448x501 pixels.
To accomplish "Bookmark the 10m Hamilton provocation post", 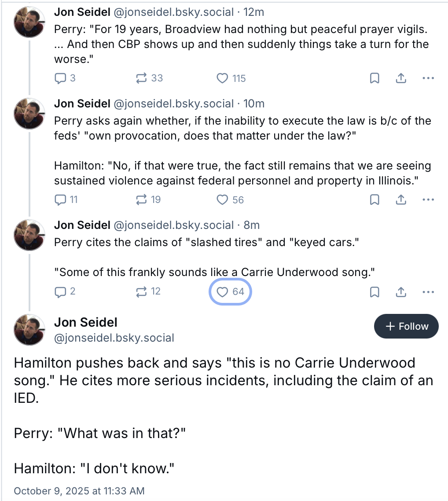I will coord(374,200).
